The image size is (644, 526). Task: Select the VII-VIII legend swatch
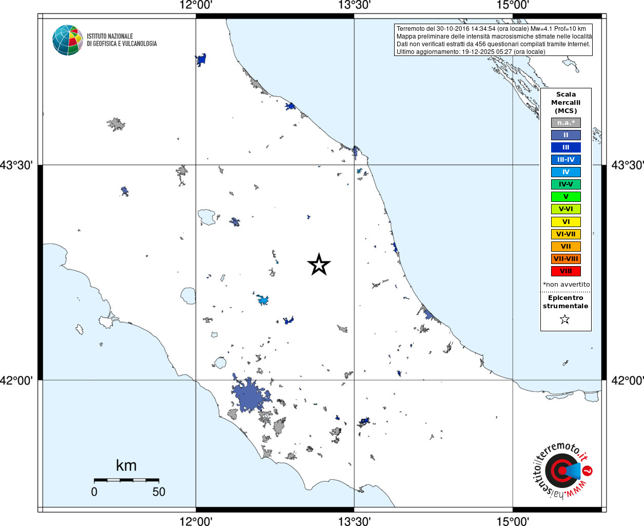(566, 259)
